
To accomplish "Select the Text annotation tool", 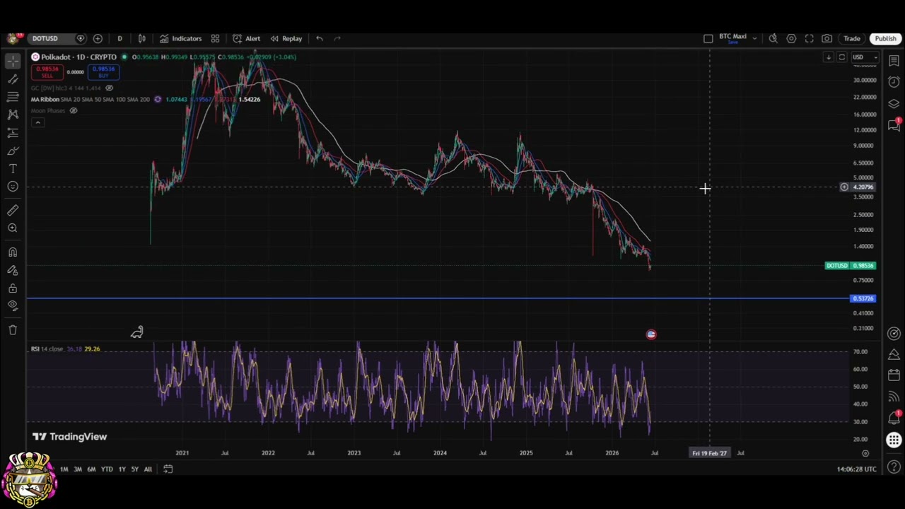I will click(x=13, y=168).
